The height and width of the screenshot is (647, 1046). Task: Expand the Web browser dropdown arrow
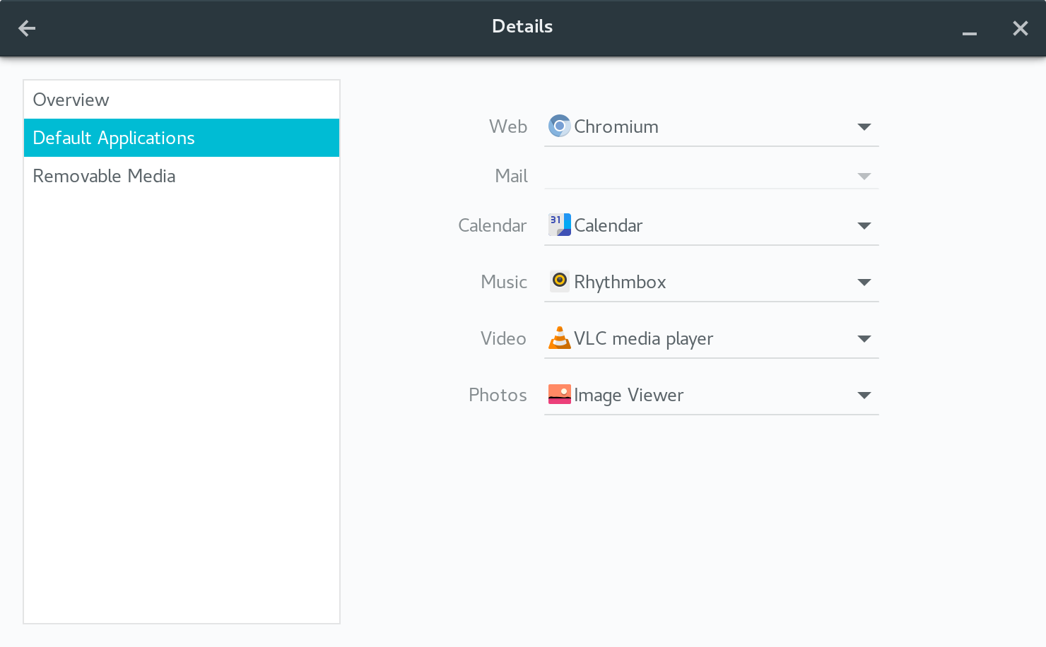[x=864, y=127]
